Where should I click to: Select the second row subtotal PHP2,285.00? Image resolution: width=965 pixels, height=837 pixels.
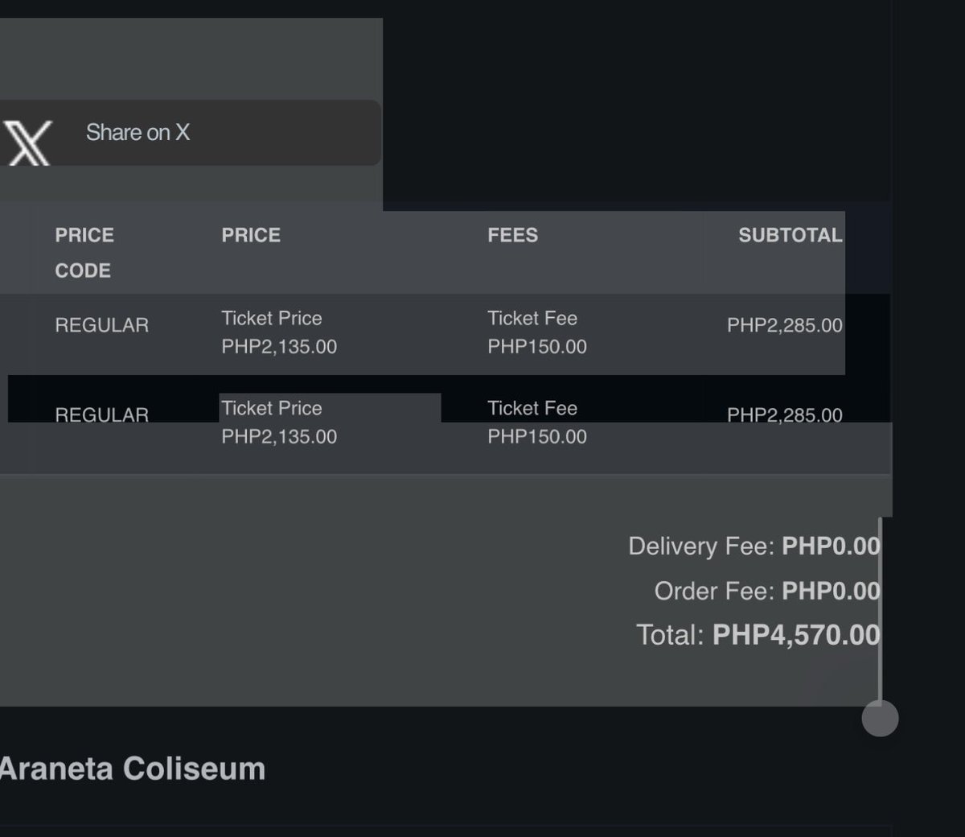click(x=785, y=415)
